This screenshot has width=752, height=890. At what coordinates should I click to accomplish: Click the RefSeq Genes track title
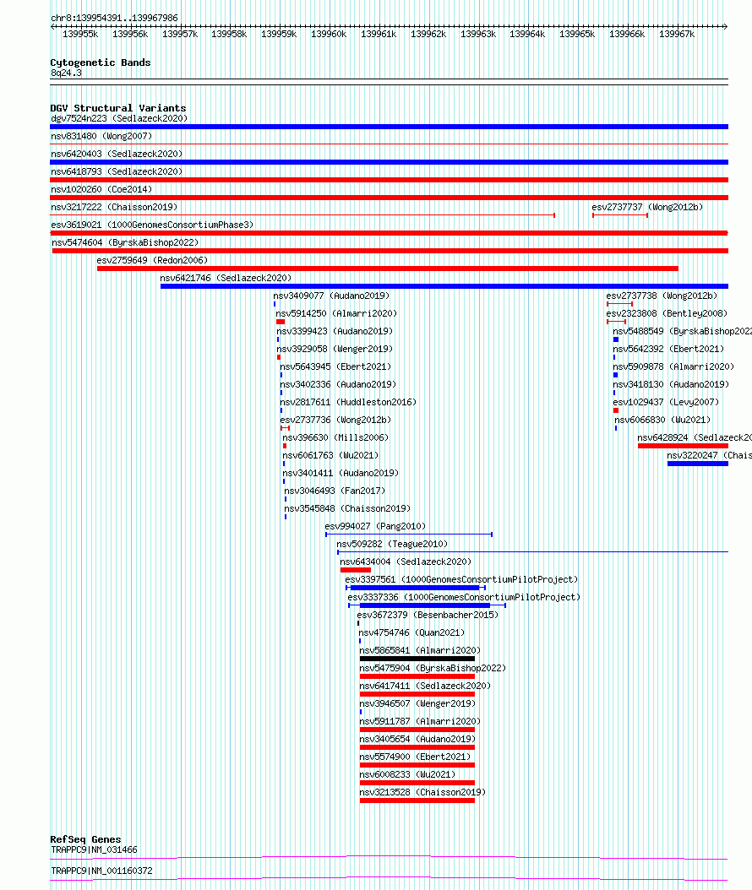86,839
